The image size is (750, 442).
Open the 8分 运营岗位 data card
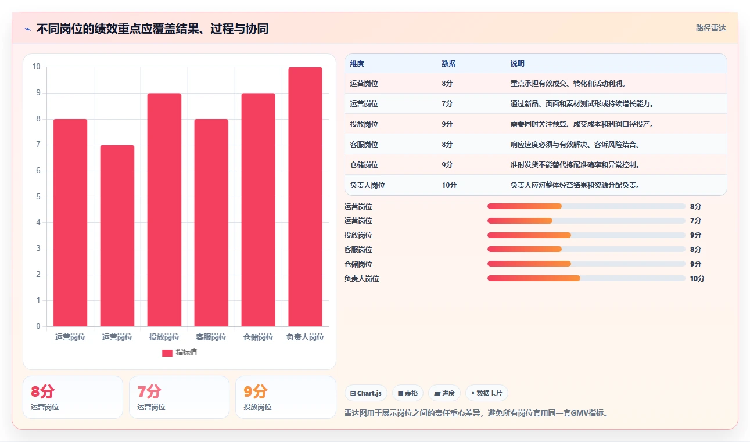[x=73, y=397]
